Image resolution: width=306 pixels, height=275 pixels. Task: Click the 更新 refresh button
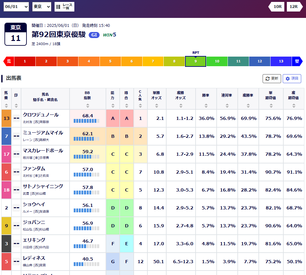click(272, 79)
